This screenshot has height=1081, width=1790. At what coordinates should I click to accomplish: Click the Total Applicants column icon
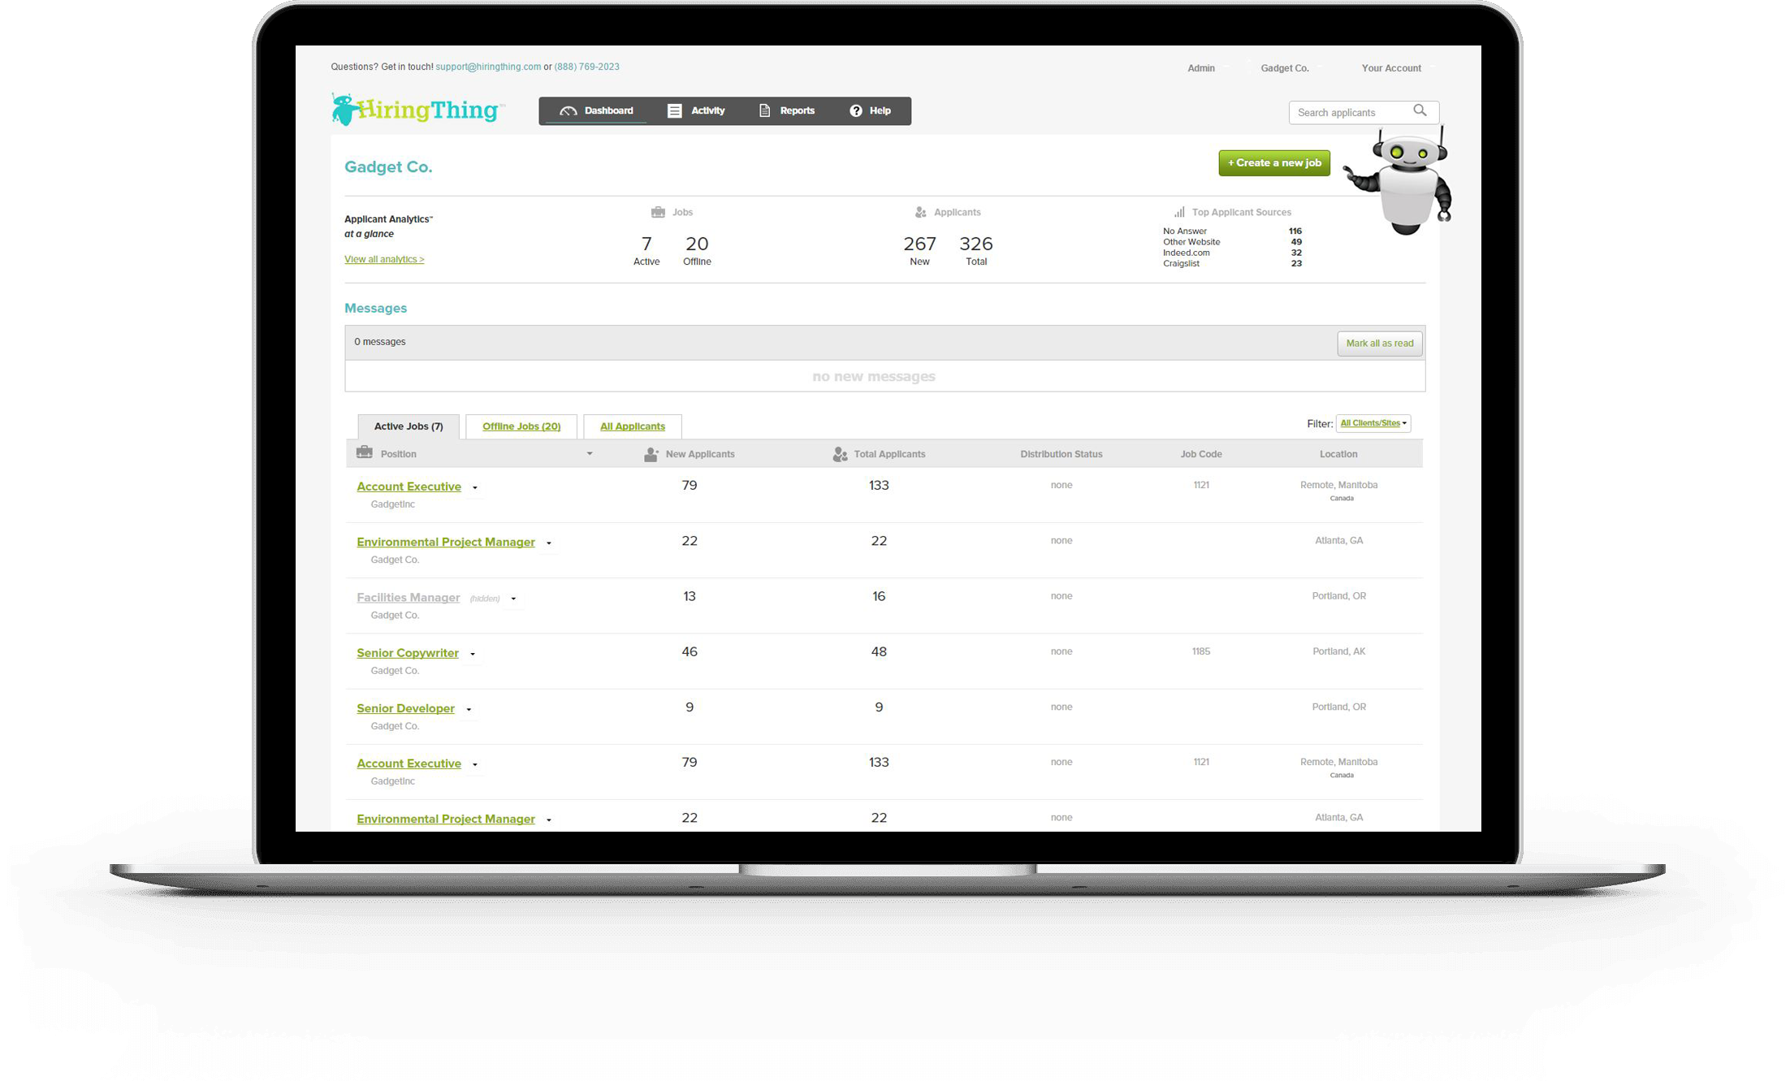coord(840,454)
